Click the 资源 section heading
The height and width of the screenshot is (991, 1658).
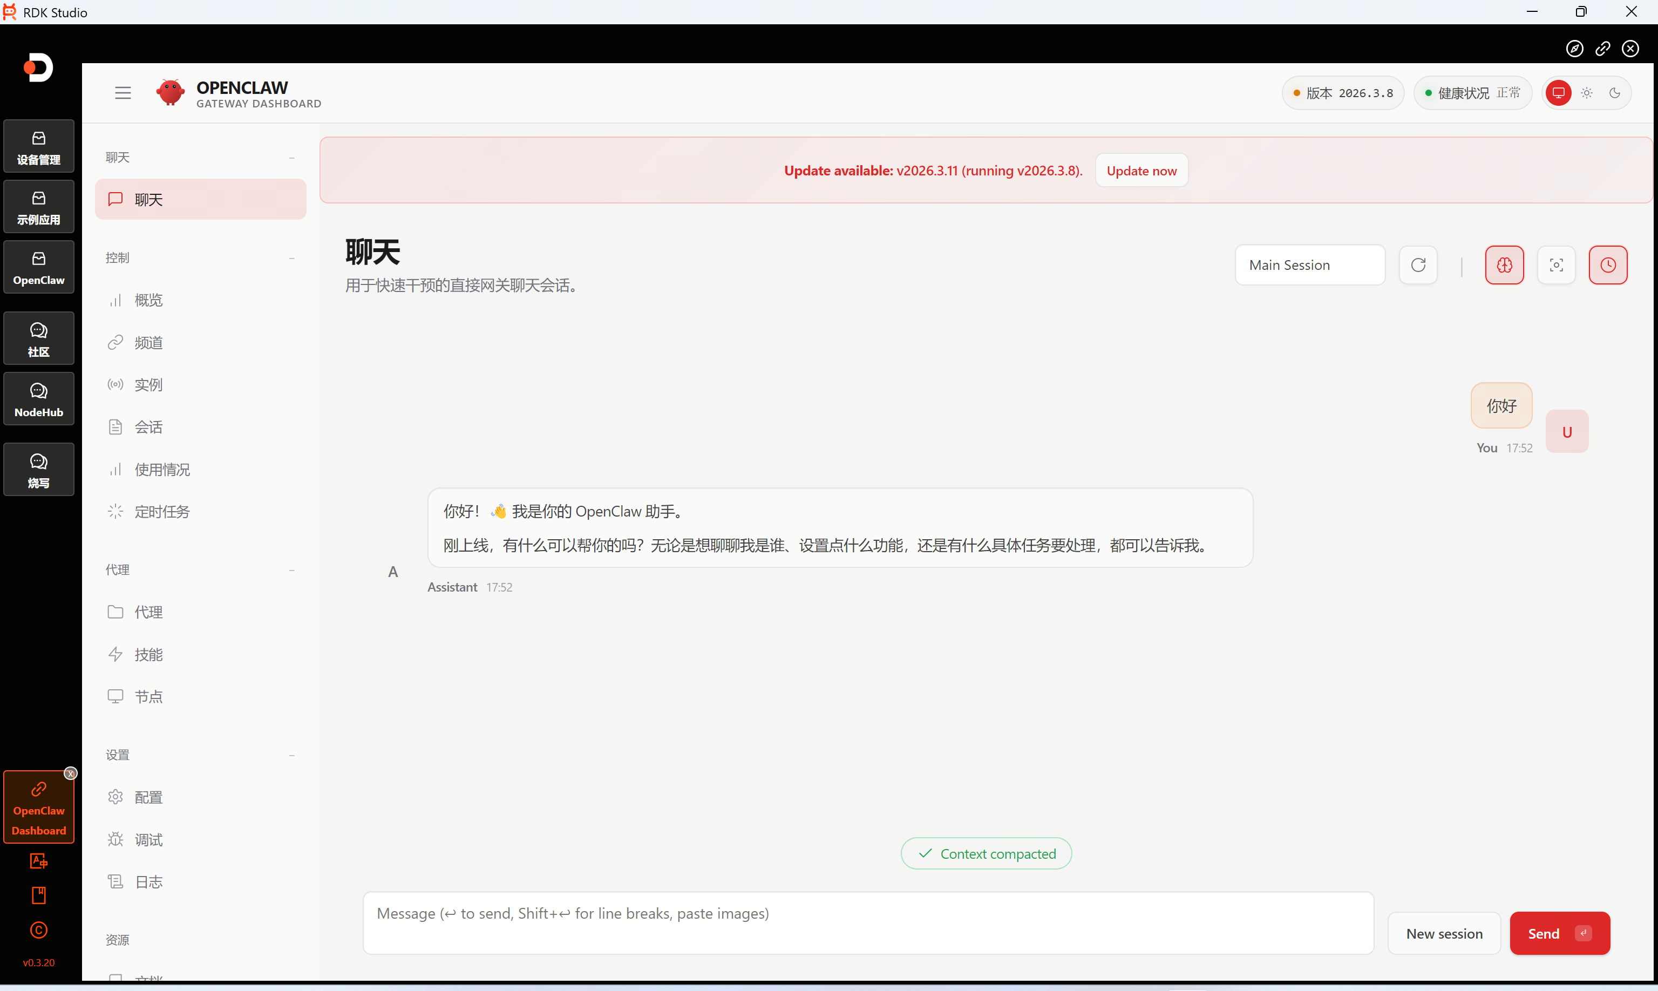[x=118, y=940]
